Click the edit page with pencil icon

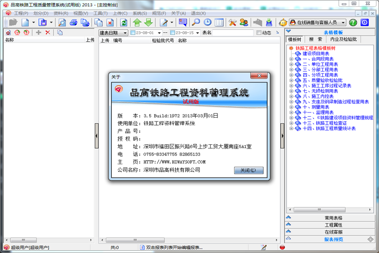pos(163,22)
